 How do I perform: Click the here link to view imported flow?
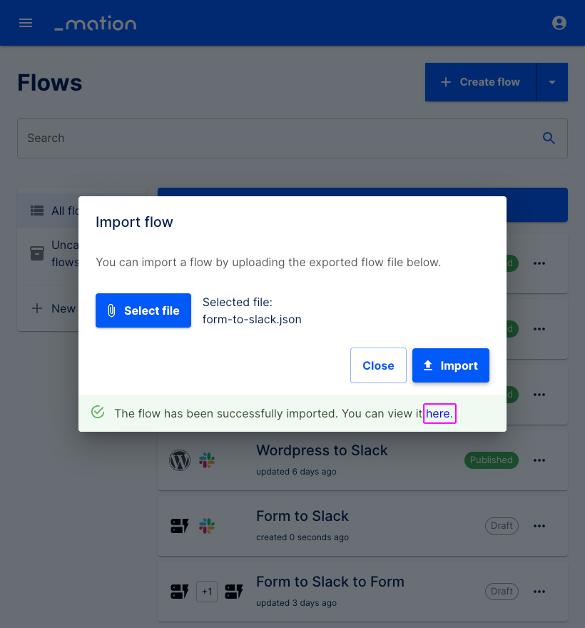click(439, 412)
